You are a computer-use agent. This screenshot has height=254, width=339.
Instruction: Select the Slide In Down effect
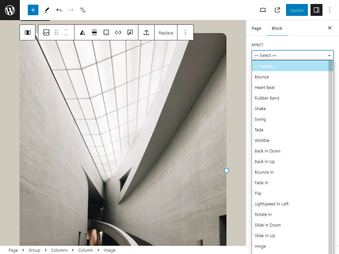pyautogui.click(x=290, y=225)
